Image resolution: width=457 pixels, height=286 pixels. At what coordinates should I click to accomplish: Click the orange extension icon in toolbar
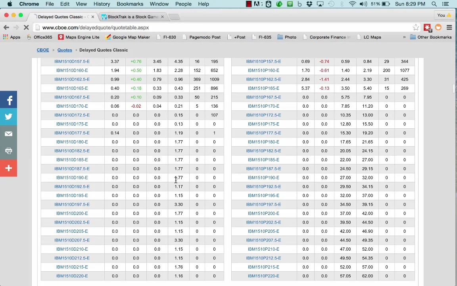pos(438,27)
